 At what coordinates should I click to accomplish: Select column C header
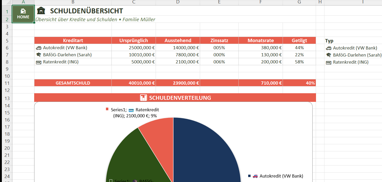(134, 2)
